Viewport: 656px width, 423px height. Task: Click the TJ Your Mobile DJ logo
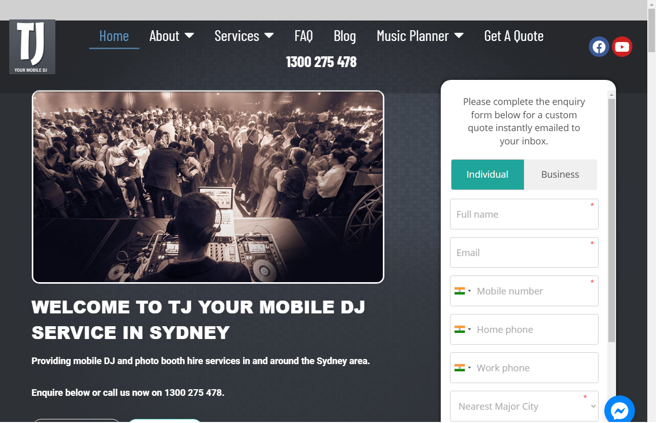point(32,47)
